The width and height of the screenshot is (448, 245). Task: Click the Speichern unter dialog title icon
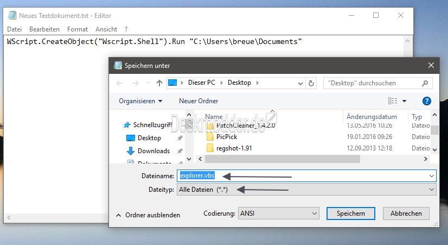pos(118,66)
